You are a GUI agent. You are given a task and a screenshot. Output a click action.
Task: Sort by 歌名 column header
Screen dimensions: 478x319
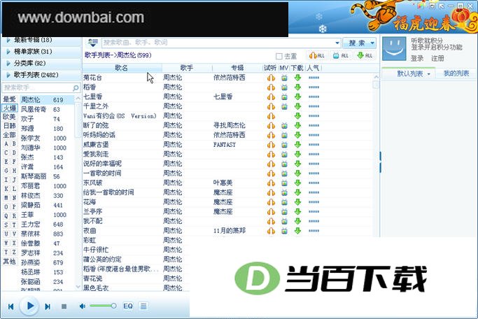[x=122, y=68]
